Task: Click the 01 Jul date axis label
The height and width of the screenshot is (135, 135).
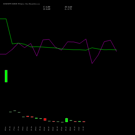Action: 44,129
